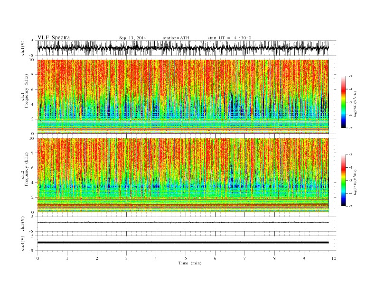Click the "station=ATH" header label

pyautogui.click(x=176, y=38)
